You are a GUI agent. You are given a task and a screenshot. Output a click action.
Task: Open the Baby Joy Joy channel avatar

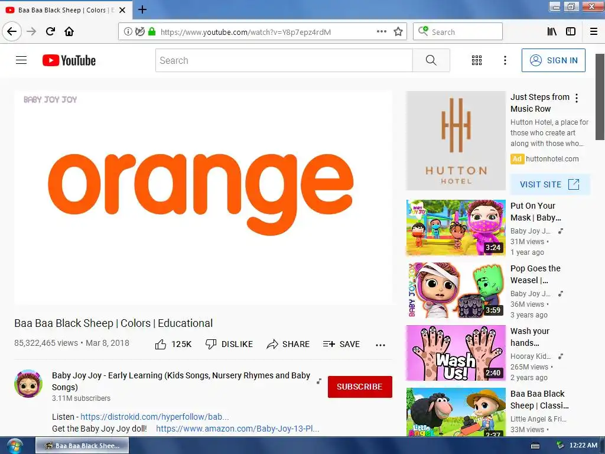coord(28,384)
